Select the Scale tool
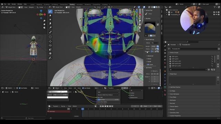221x124 pixels. pyautogui.click(x=50, y=49)
